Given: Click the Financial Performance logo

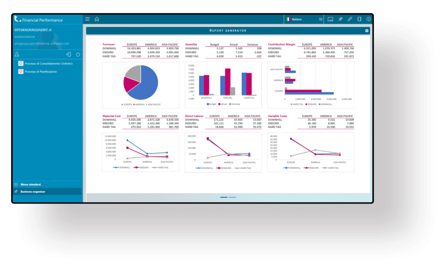Looking at the screenshot, I should pyautogui.click(x=39, y=19).
